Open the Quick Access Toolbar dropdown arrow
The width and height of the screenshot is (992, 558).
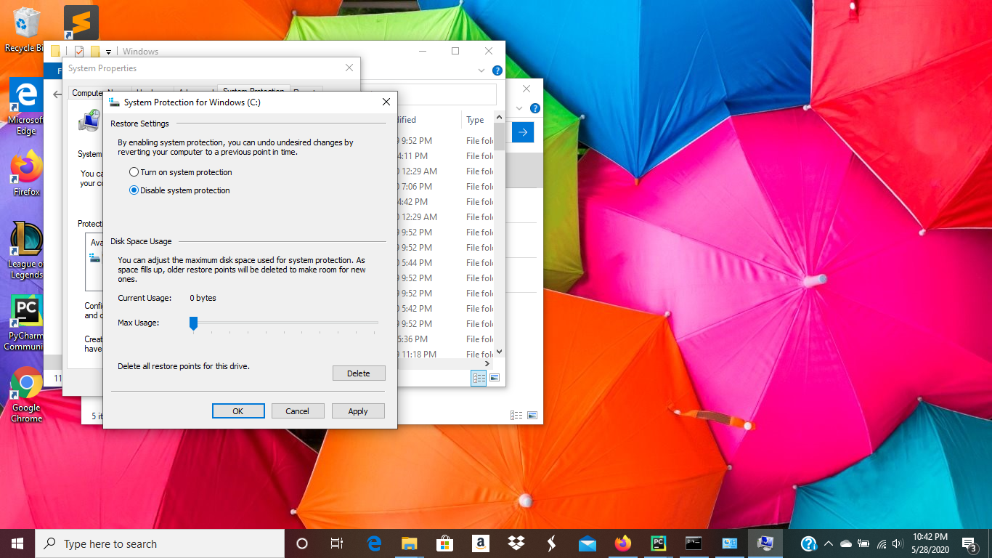(x=107, y=51)
